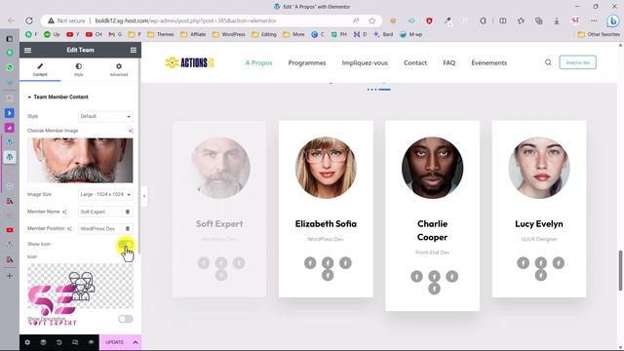Open the Évènements menu item
The width and height of the screenshot is (624, 351).
tap(489, 62)
